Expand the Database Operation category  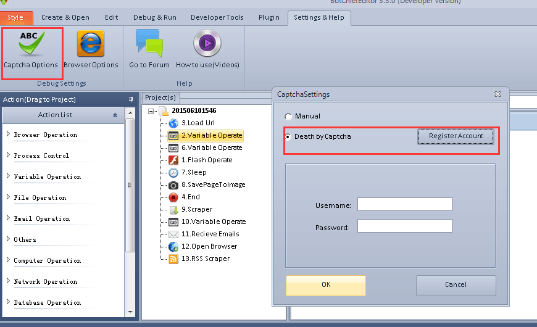point(9,302)
